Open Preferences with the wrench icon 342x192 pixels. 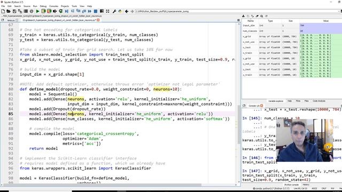coord(114,11)
